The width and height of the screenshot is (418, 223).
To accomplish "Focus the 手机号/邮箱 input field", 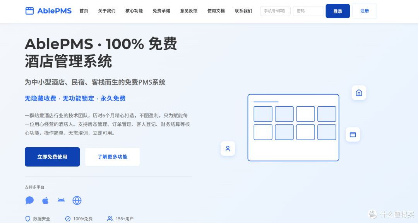I will click(275, 11).
